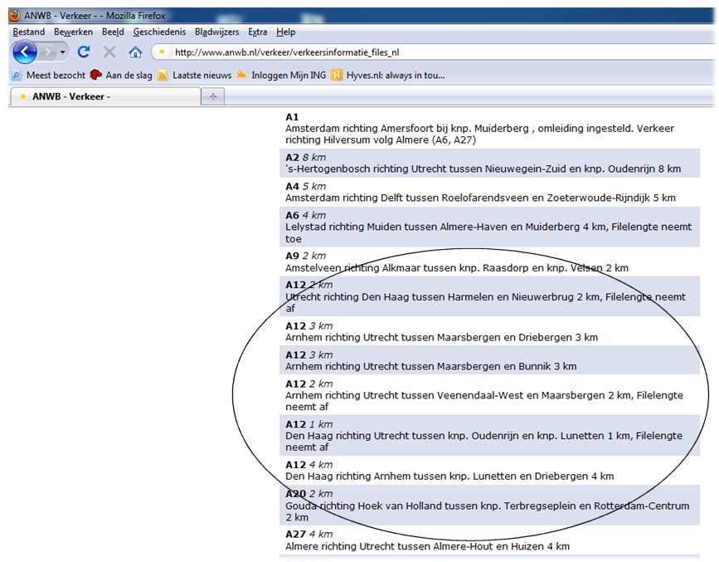Select the ANWB - Verkeer tab

click(x=104, y=96)
